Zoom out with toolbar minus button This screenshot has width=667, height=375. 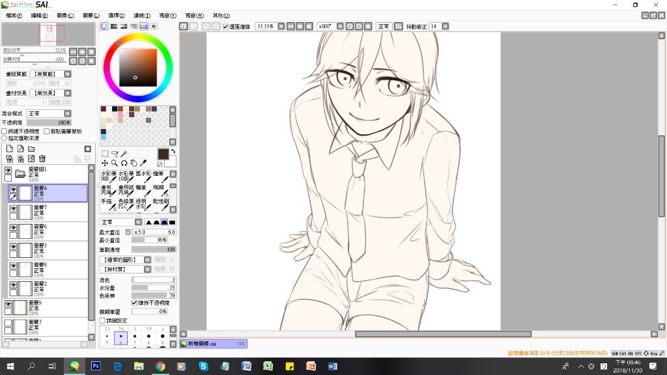pyautogui.click(x=291, y=26)
